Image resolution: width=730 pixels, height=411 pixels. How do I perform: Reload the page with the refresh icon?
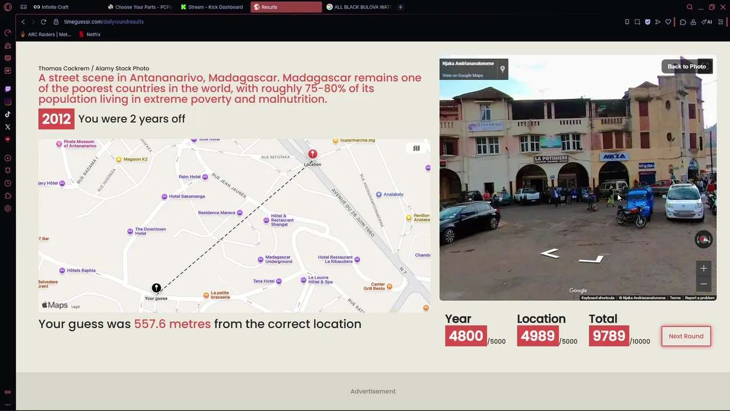pos(43,22)
